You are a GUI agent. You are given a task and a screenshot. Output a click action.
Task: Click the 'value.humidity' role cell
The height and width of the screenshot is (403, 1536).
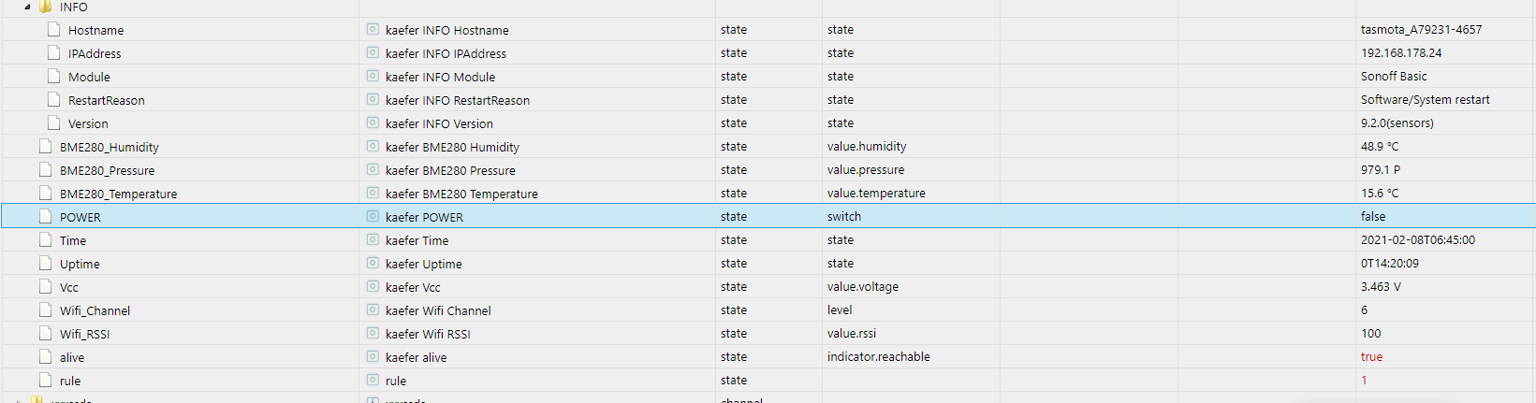pos(867,147)
